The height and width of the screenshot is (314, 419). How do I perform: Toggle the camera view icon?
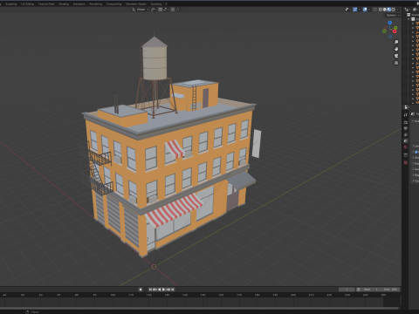[x=396, y=56]
